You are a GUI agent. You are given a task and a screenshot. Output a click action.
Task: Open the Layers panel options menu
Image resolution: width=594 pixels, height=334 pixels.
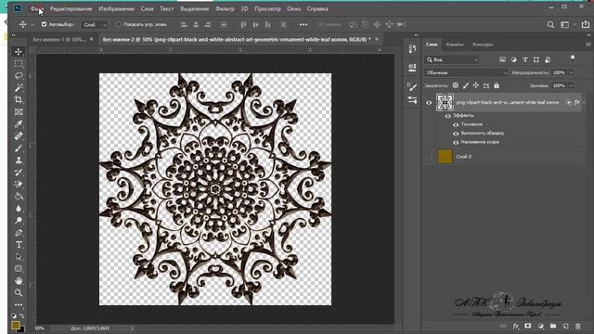pos(588,45)
